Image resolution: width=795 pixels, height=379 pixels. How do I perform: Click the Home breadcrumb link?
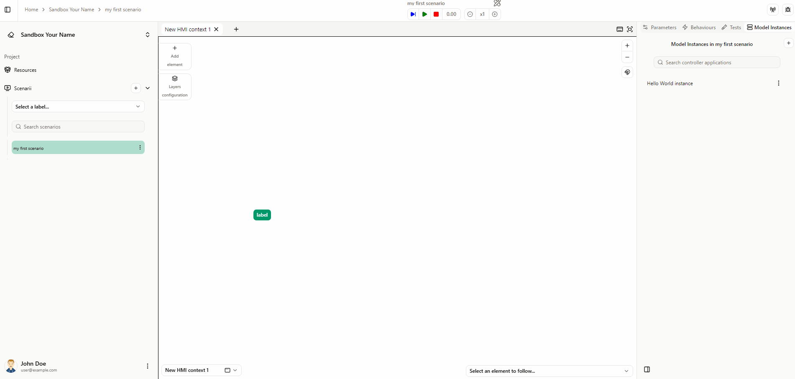[x=31, y=10]
